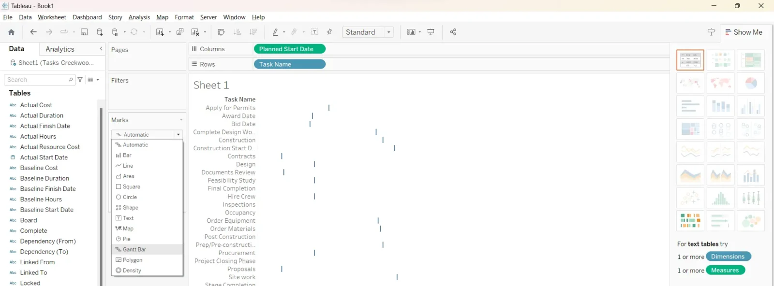Open the Data Guide icon
The height and width of the screenshot is (286, 774).
[x=711, y=32]
